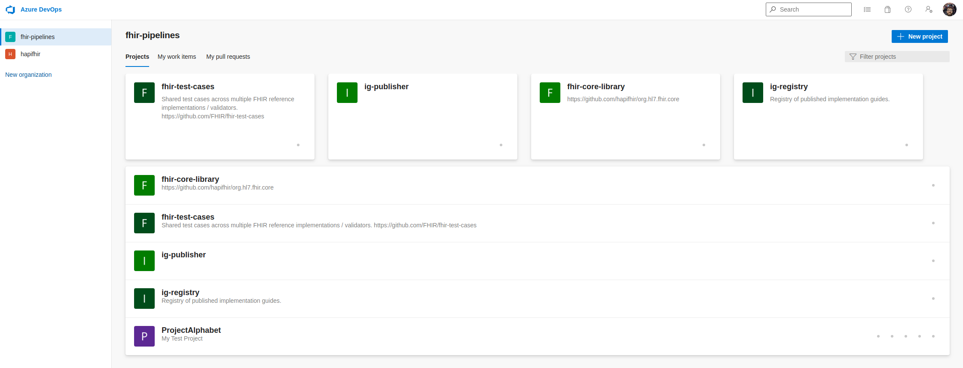
Task: Open the User settings icon
Action: pyautogui.click(x=929, y=9)
